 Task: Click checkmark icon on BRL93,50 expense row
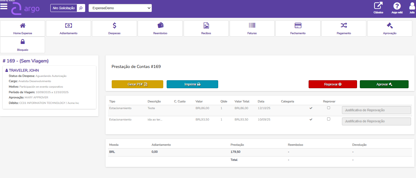click(311, 119)
